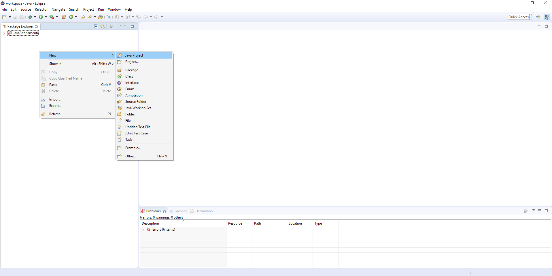Open the New Java Class dropdown arrow
This screenshot has width=552, height=276.
pyautogui.click(x=76, y=17)
